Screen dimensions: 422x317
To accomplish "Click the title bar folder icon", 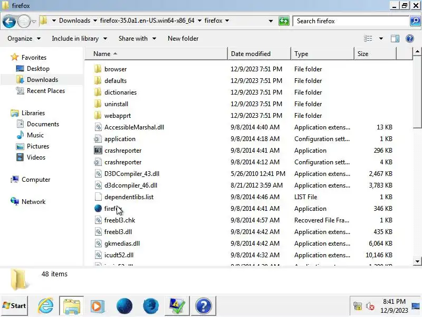I will [x=5, y=5].
